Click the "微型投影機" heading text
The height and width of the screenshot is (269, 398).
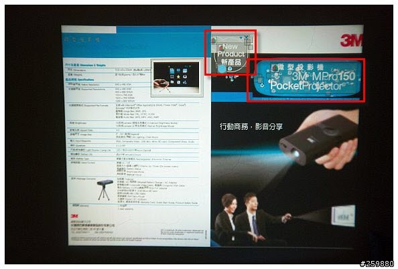pyautogui.click(x=300, y=68)
